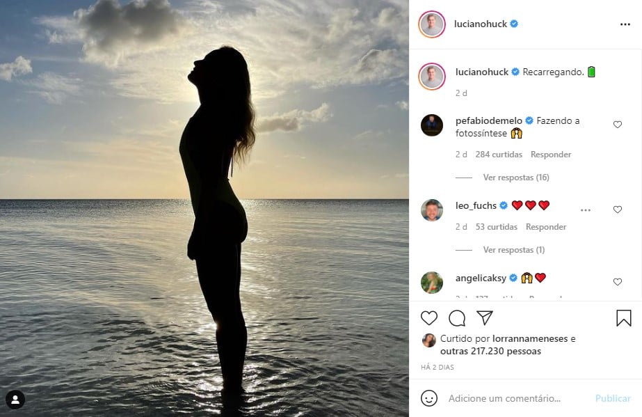Screen dimensions: 642x417
Task: Open the emoji picker smiley icon
Action: point(429,398)
